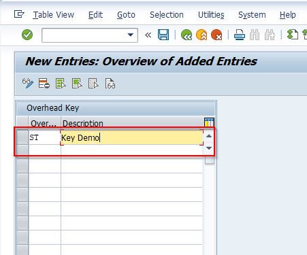Click the Overhead Key table title
This screenshot has height=255, width=307.
point(53,108)
